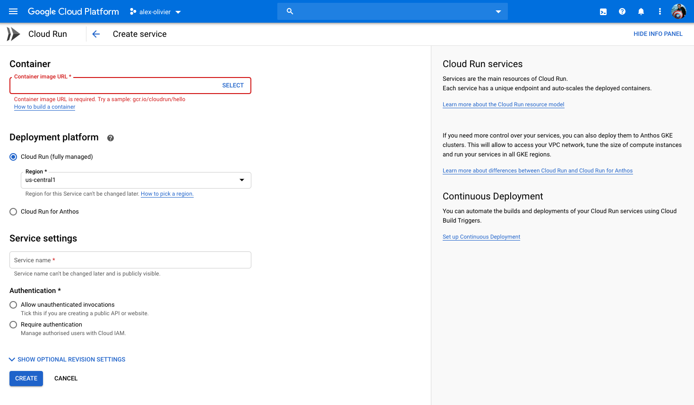Open the notifications bell
694x405 pixels.
coord(641,11)
